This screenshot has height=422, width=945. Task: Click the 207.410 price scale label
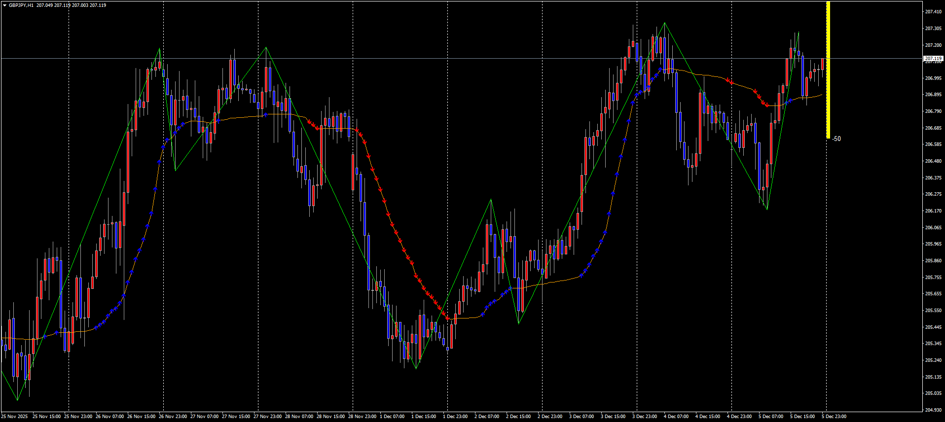[933, 12]
